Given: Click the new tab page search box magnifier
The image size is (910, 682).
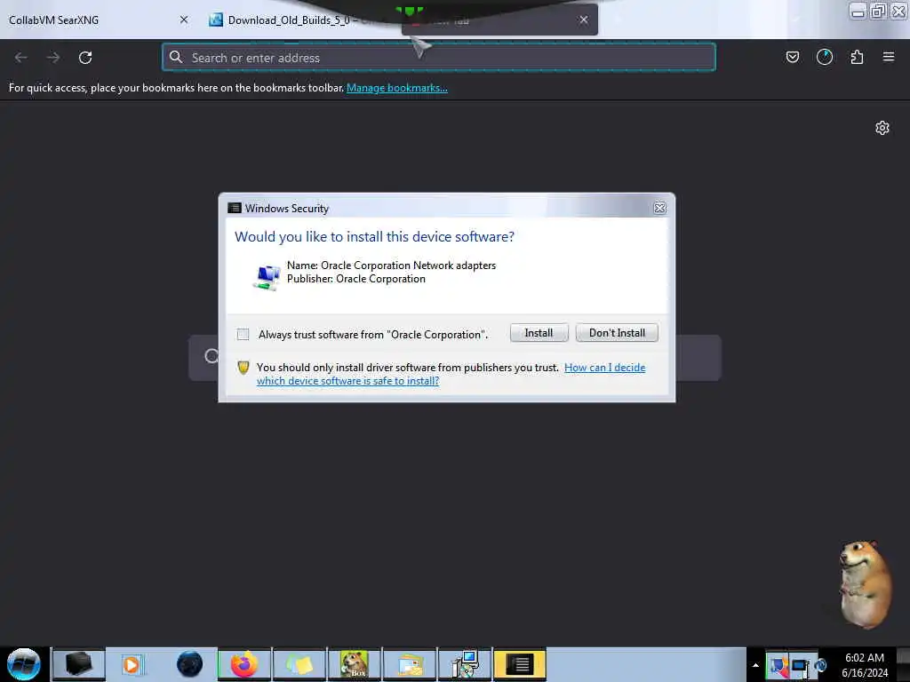Looking at the screenshot, I should (212, 356).
